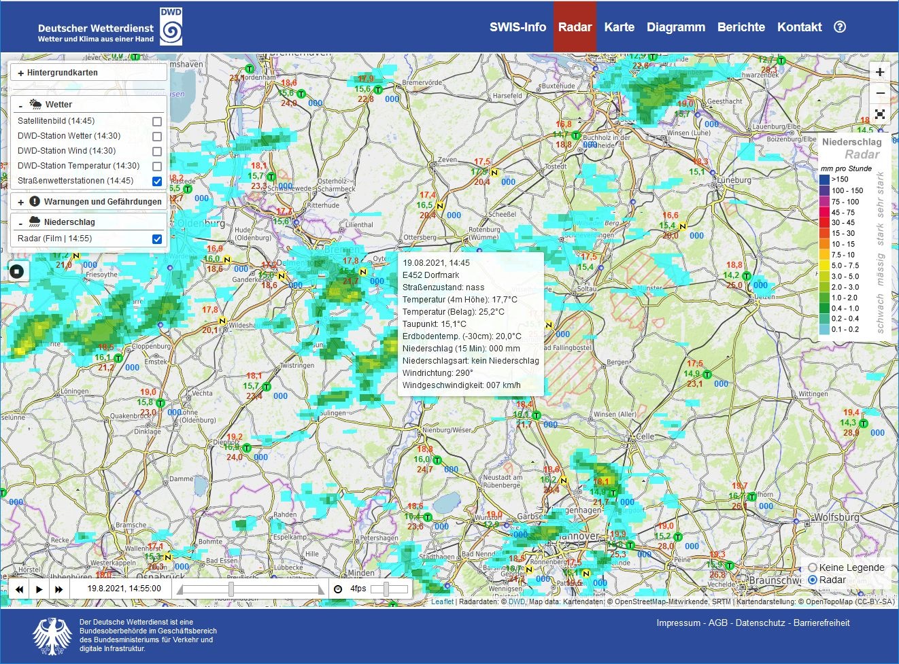Screen dimensions: 899x664
Task: Step forward in the radar animation
Action: 59,589
